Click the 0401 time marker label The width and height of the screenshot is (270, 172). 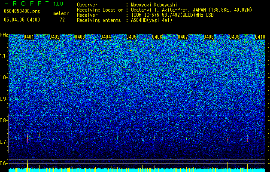pos(29,37)
